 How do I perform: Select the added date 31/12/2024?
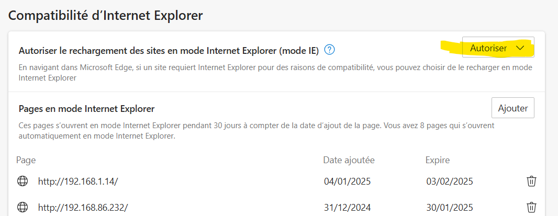(348, 207)
